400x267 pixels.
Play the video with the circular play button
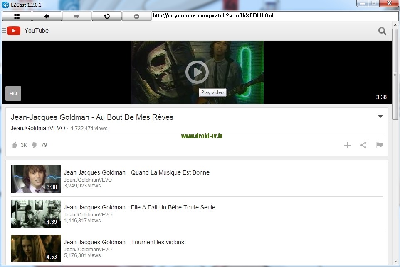(x=197, y=72)
